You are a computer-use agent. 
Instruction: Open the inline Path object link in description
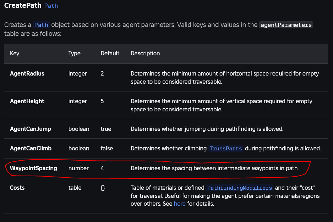point(41,25)
